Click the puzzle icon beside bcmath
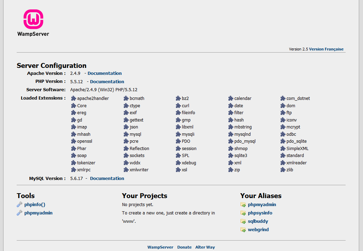 click(126, 99)
